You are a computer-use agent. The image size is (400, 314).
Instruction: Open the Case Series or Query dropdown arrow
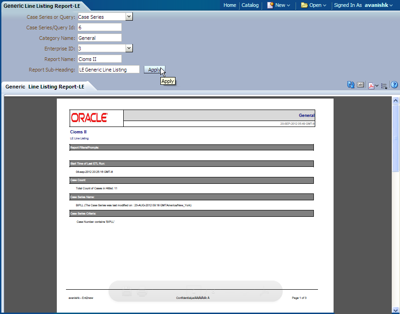(129, 17)
